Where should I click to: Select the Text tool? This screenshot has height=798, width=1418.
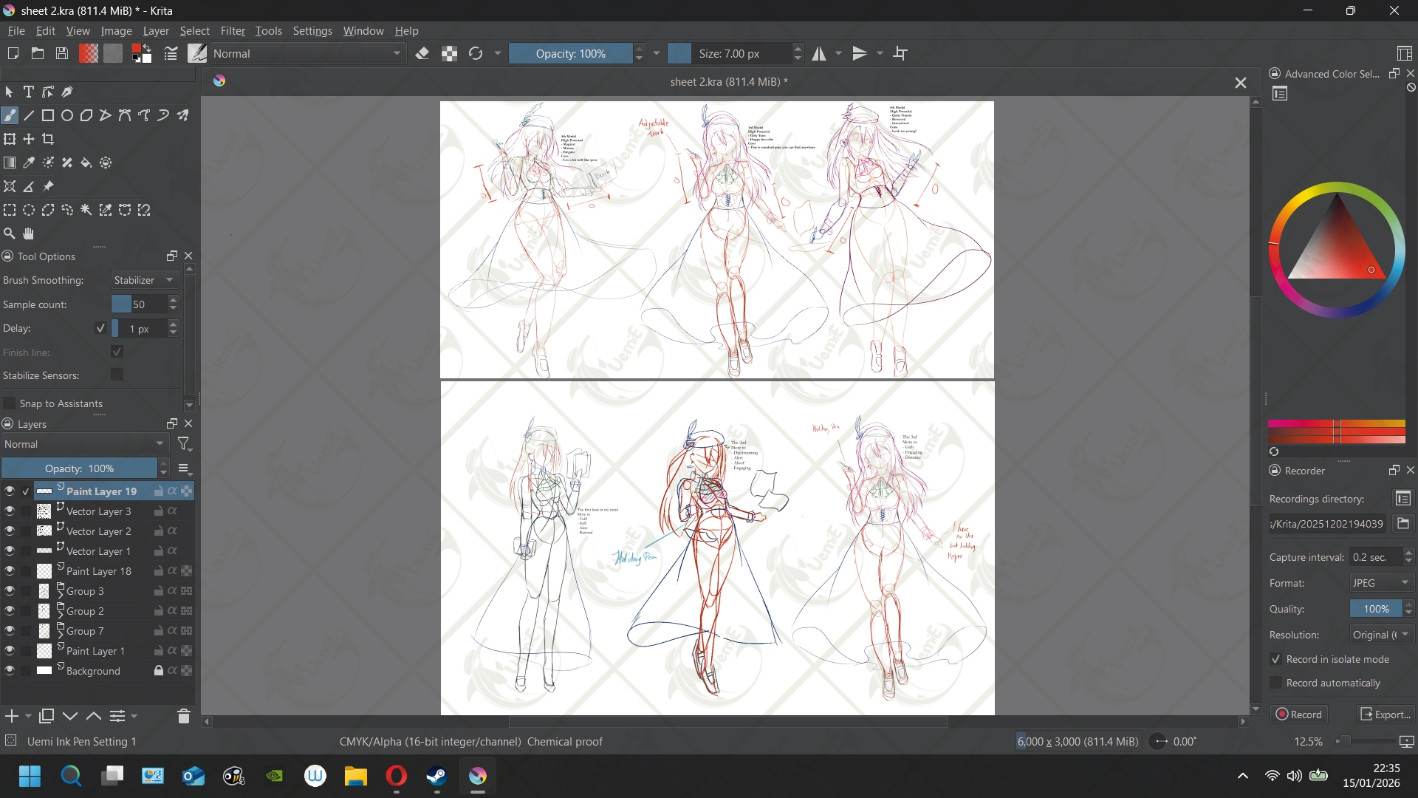[x=29, y=92]
